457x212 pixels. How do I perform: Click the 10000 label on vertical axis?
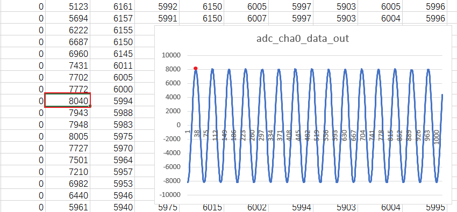click(x=171, y=55)
